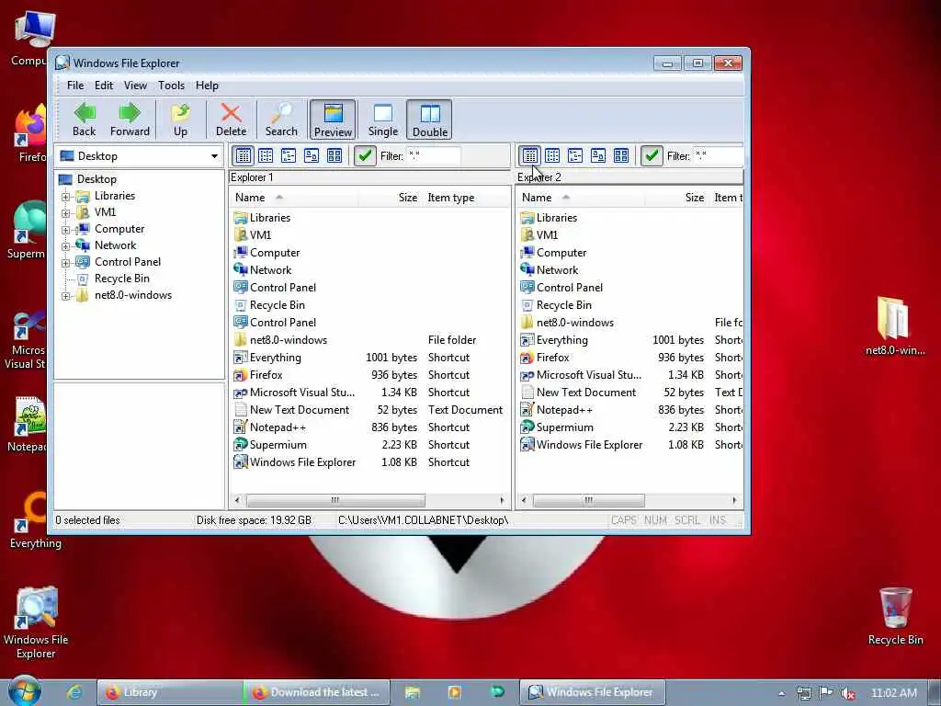Image resolution: width=941 pixels, height=706 pixels.
Task: Select second view-mode icon in Explorer 2 toolbar
Action: point(552,156)
